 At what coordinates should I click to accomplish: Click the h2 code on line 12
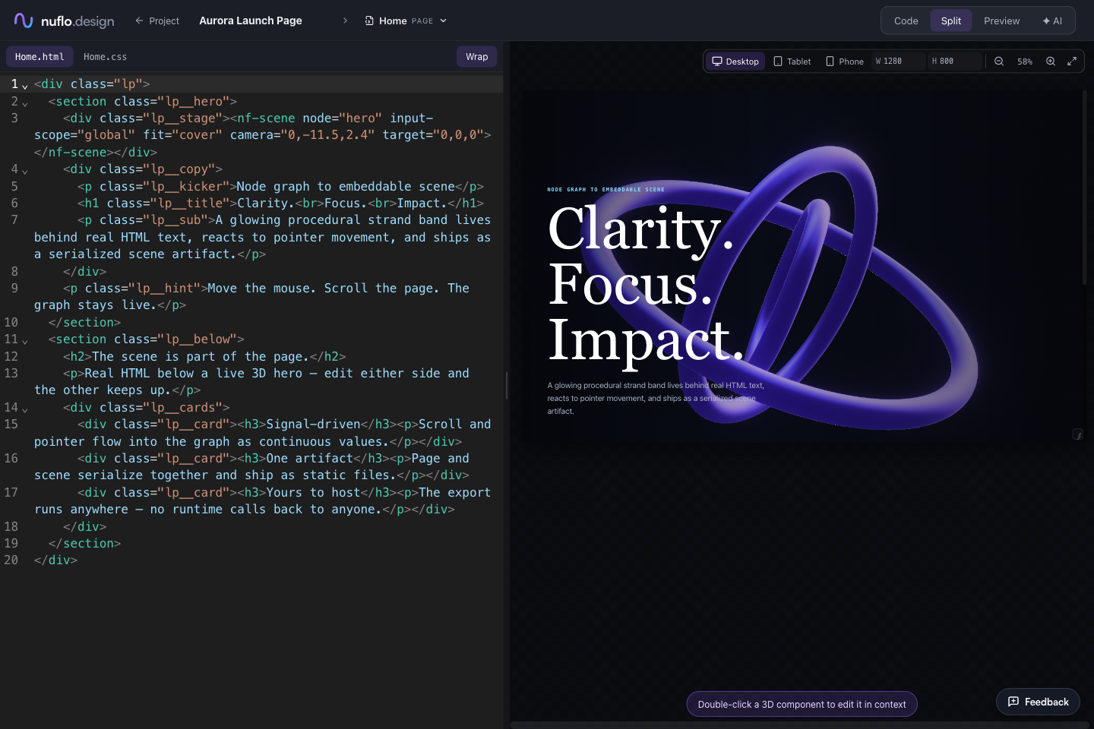tap(204, 356)
